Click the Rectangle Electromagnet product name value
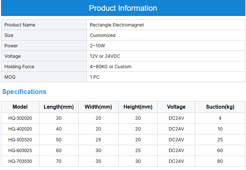The width and height of the screenshot is (246, 170). click(x=117, y=25)
